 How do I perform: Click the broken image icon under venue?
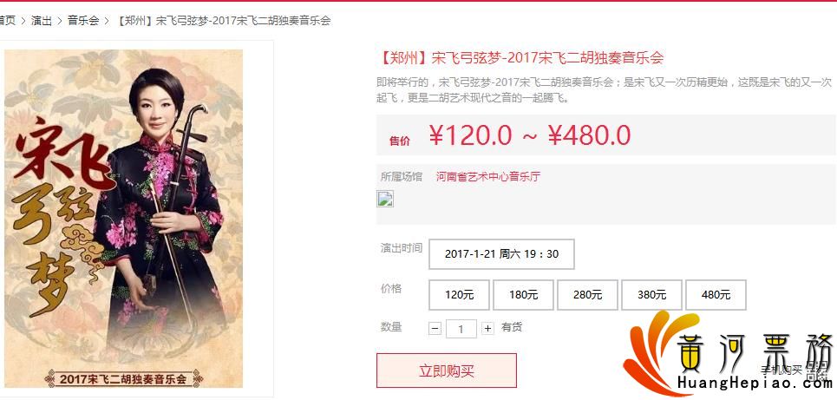point(385,198)
